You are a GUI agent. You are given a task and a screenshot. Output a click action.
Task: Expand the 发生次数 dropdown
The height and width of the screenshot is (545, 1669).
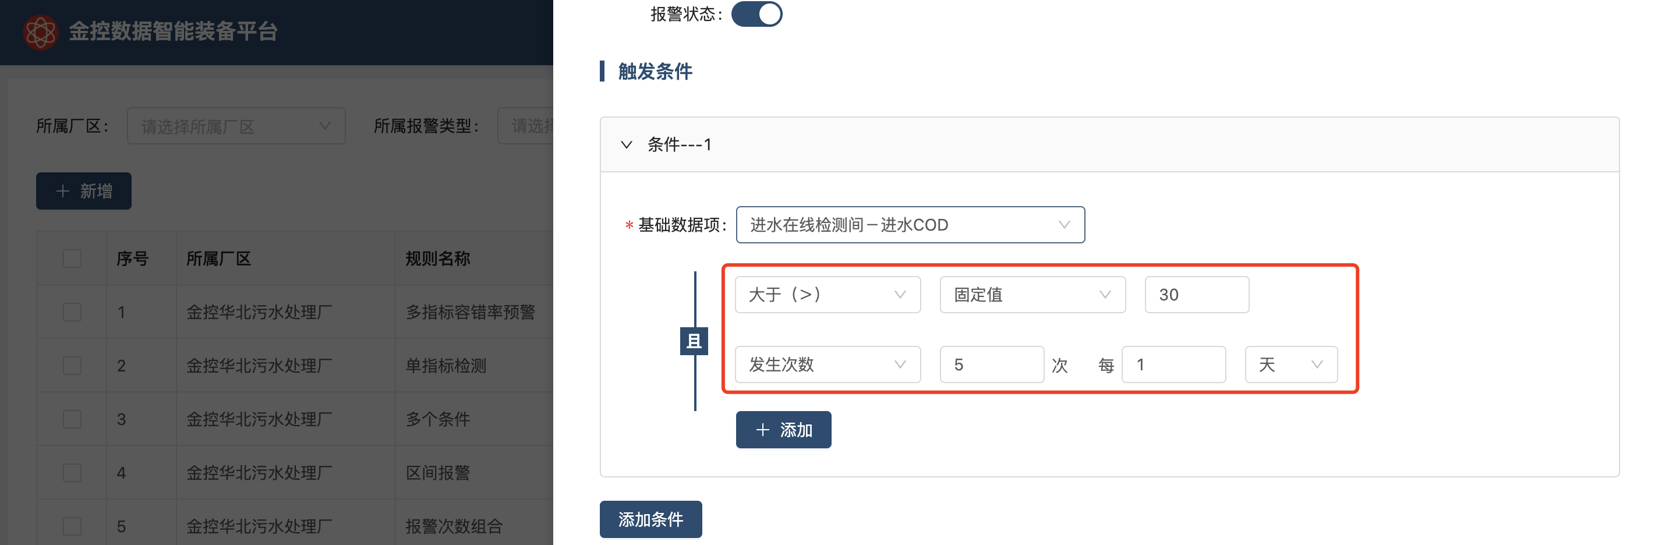(x=828, y=365)
